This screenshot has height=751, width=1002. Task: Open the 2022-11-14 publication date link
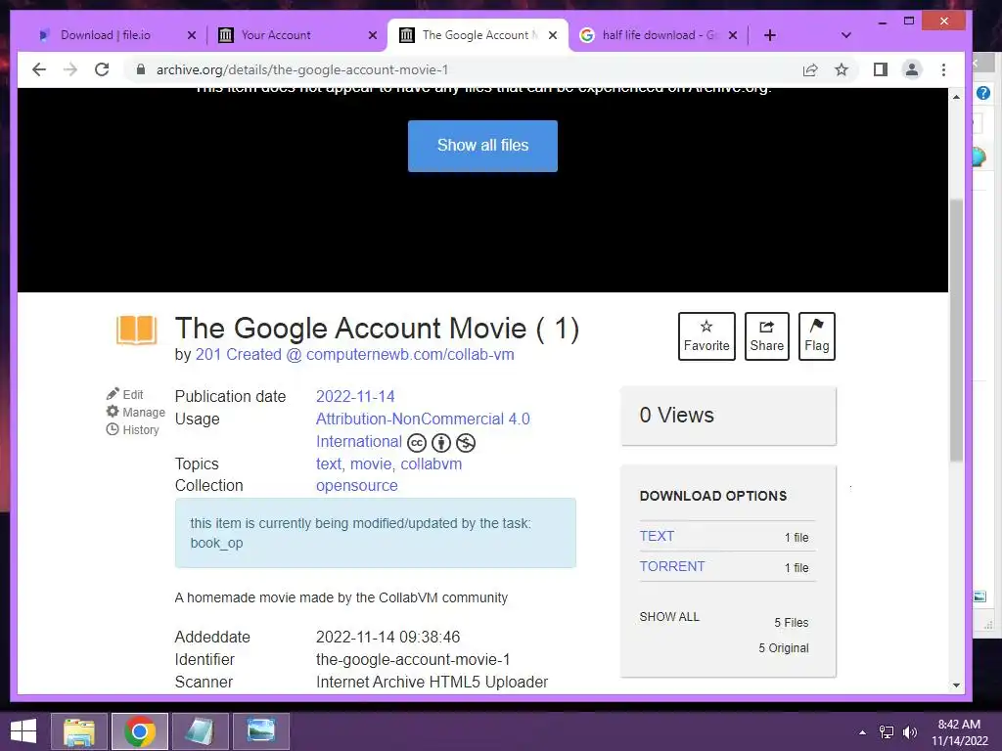355,397
